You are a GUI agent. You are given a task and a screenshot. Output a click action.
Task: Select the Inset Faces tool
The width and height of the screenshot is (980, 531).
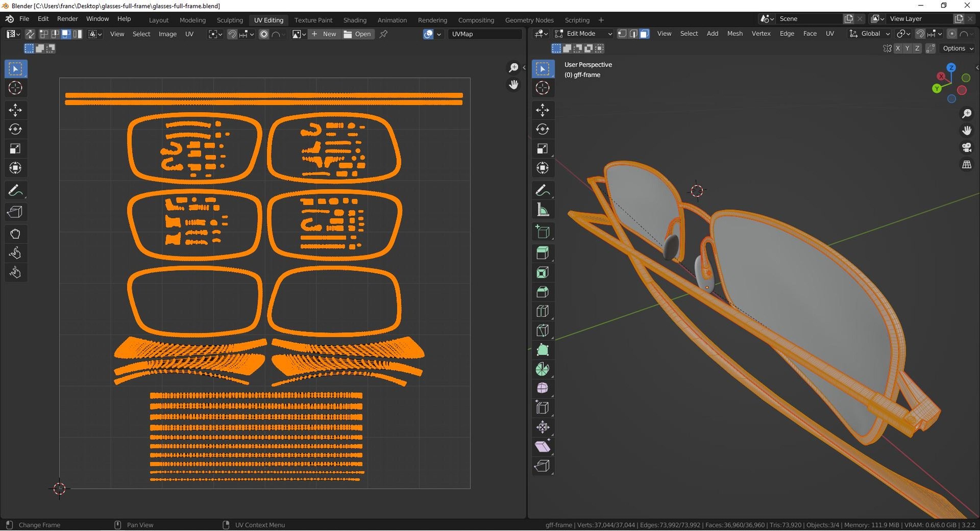[543, 272]
